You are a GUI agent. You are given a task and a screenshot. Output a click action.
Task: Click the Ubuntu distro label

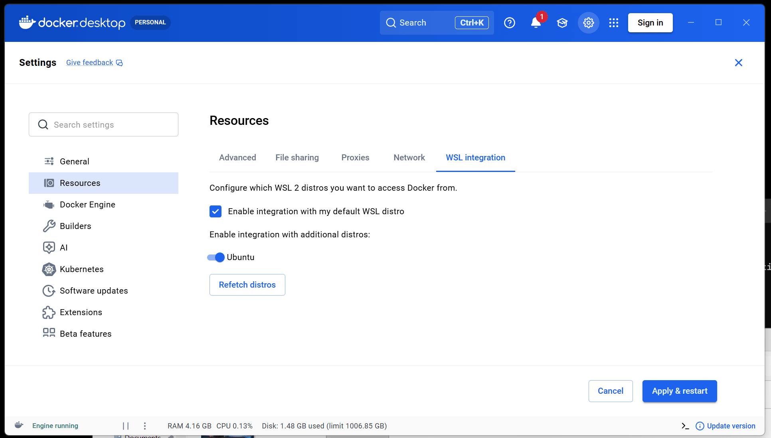pyautogui.click(x=240, y=257)
